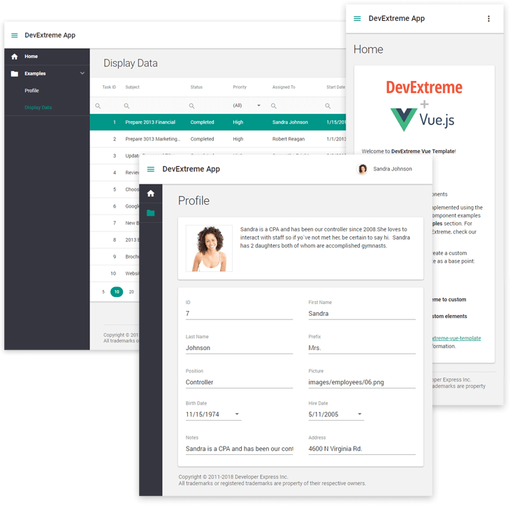Image resolution: width=510 pixels, height=508 pixels.
Task: Click Hire Date value 5/11/2005
Action: click(323, 414)
